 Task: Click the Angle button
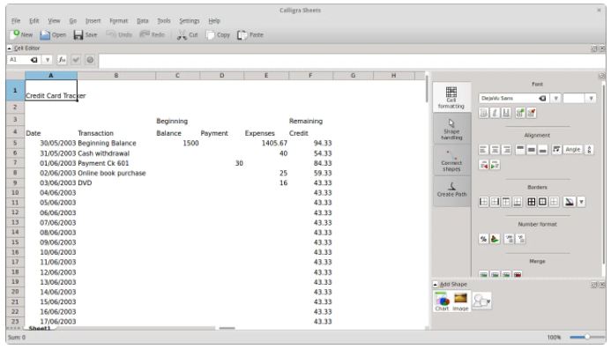(573, 150)
